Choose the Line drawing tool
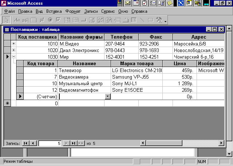Screen dimensions: 233x166 click(142, 20)
